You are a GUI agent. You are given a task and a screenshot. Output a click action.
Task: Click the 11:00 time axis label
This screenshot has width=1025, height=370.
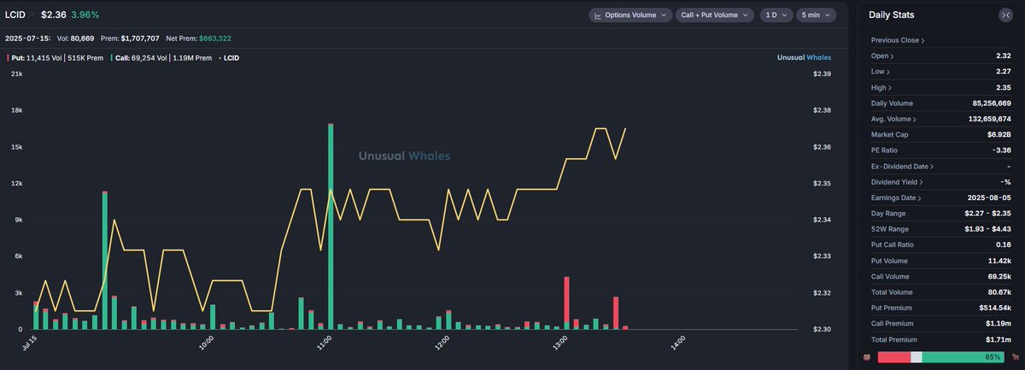[325, 344]
